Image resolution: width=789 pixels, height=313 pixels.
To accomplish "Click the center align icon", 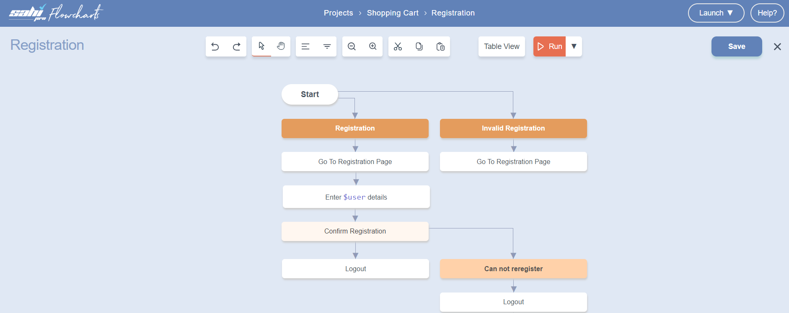I will click(x=327, y=46).
